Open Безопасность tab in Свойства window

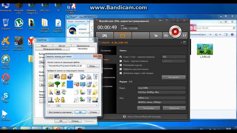(x=83, y=46)
